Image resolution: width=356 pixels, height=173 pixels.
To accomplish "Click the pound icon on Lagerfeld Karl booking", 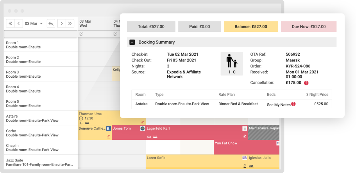I will [245, 136].
